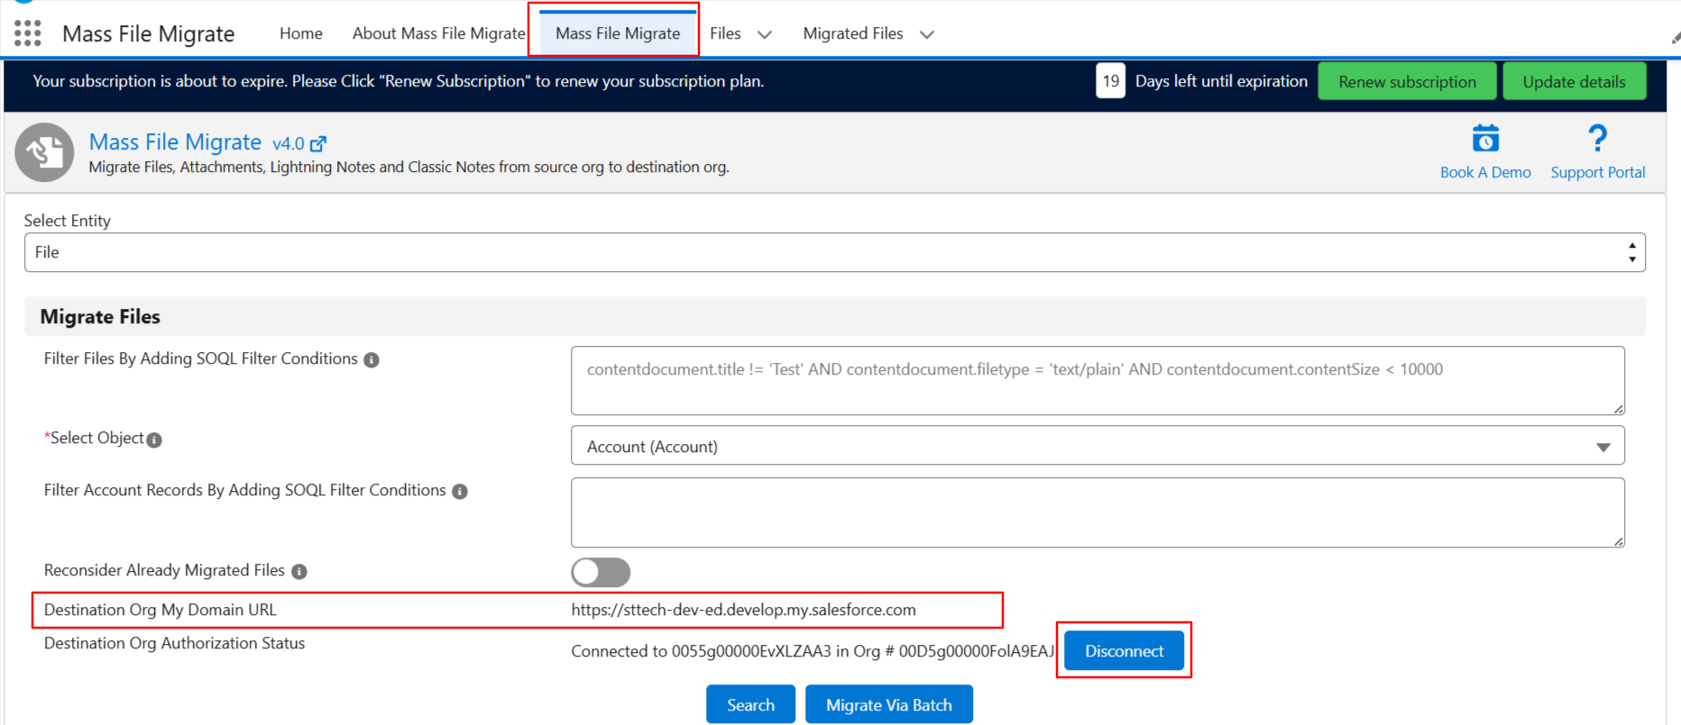Show info icon next to Select Object

[x=154, y=440]
